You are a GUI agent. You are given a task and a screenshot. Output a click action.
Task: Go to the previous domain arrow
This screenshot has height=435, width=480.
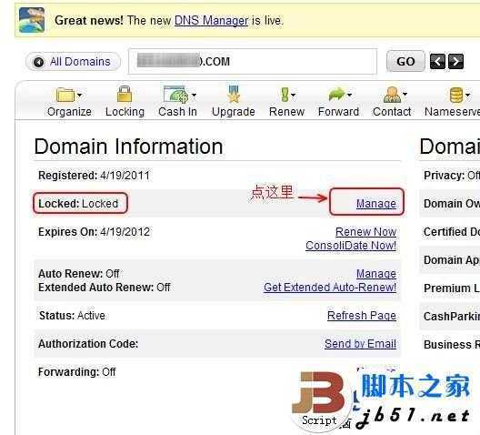(437, 61)
